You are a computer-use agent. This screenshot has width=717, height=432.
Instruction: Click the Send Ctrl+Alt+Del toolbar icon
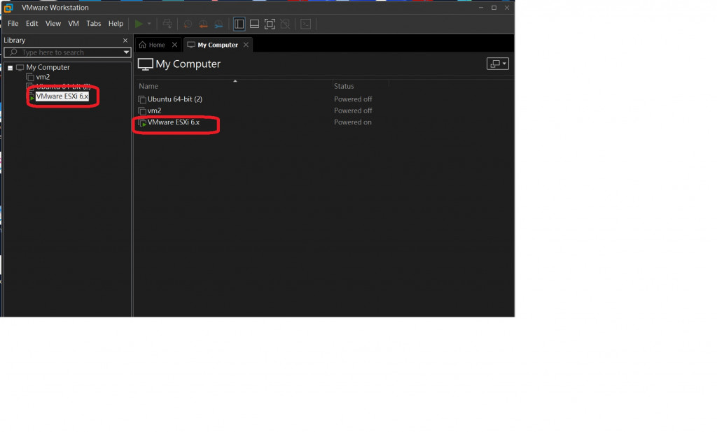tap(167, 24)
